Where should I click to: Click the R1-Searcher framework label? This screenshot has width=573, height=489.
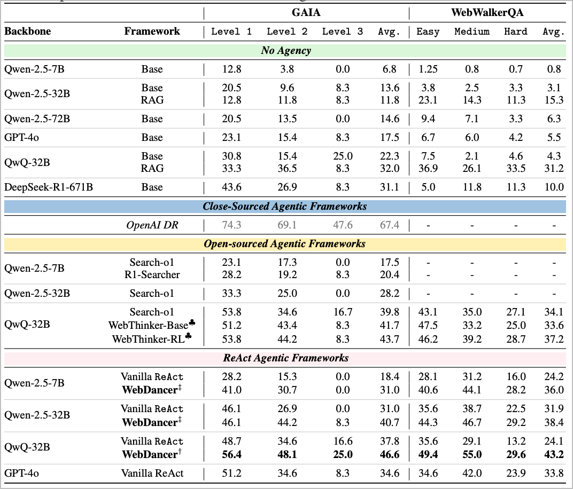pos(152,274)
